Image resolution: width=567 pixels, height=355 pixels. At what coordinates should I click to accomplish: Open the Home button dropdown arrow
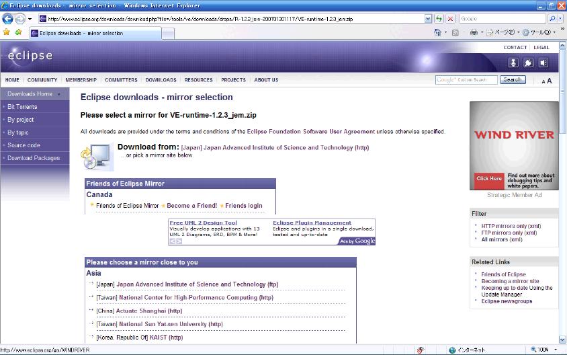point(445,32)
